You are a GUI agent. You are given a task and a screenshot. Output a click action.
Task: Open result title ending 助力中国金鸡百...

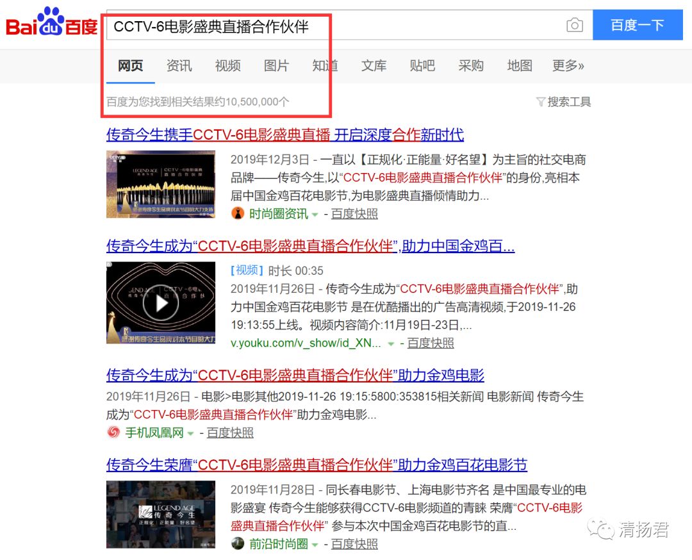click(x=310, y=246)
